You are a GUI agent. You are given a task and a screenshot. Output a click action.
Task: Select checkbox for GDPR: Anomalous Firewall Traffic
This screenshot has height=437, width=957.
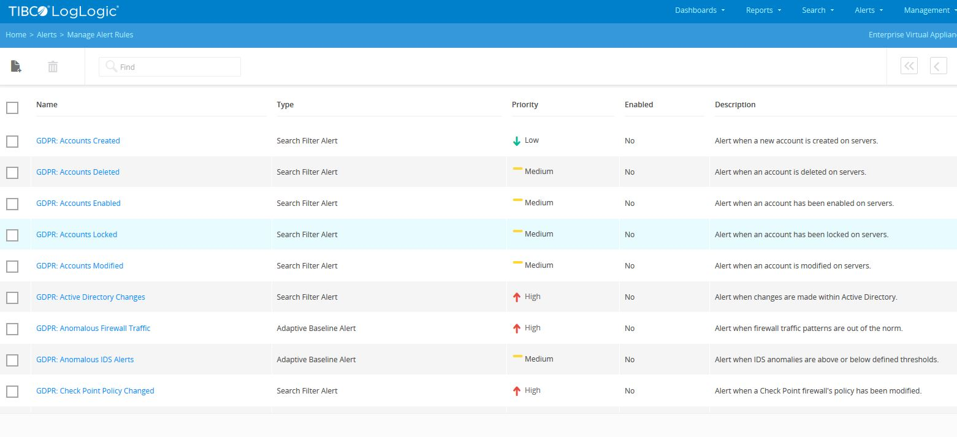pyautogui.click(x=12, y=329)
